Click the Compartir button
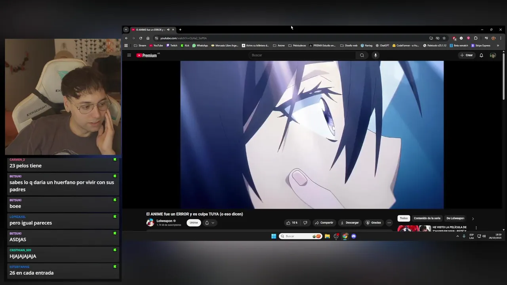This screenshot has width=507, height=285. click(324, 223)
